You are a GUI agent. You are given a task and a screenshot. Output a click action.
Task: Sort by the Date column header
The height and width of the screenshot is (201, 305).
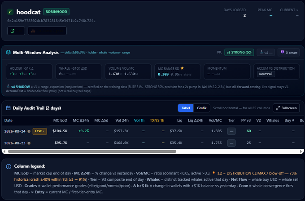coord(9,121)
